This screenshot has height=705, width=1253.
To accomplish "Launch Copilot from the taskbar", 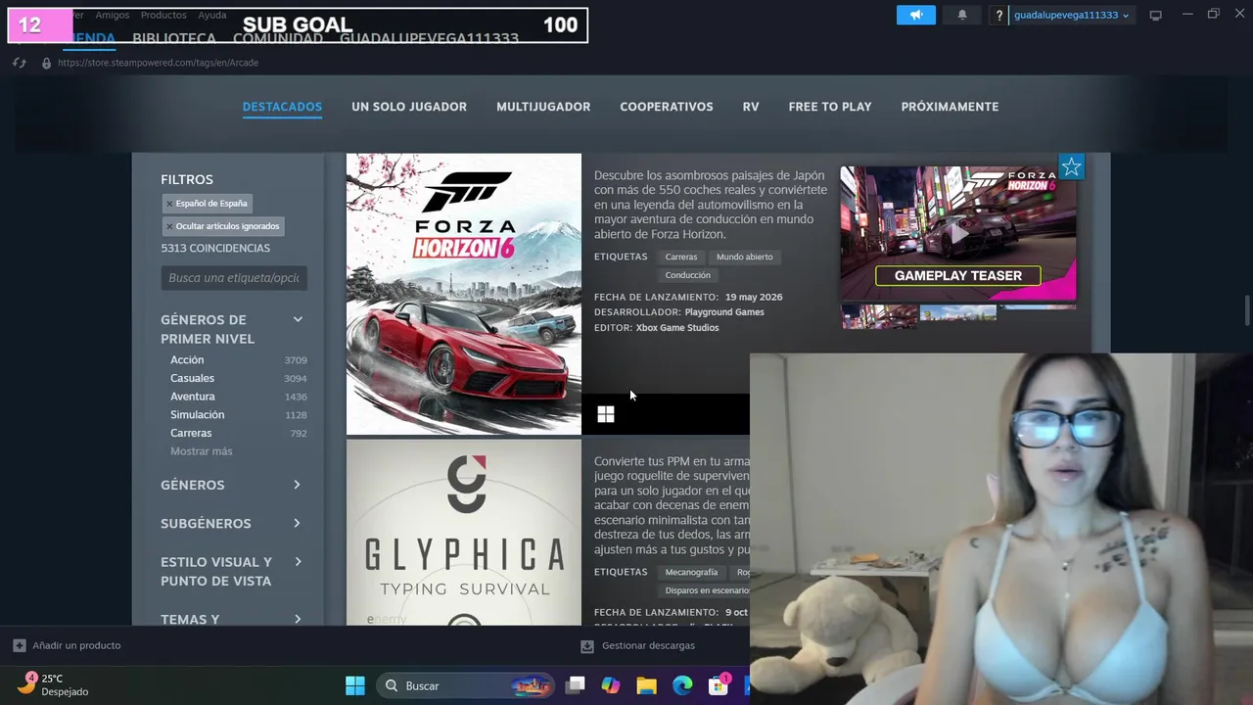I will tap(611, 685).
